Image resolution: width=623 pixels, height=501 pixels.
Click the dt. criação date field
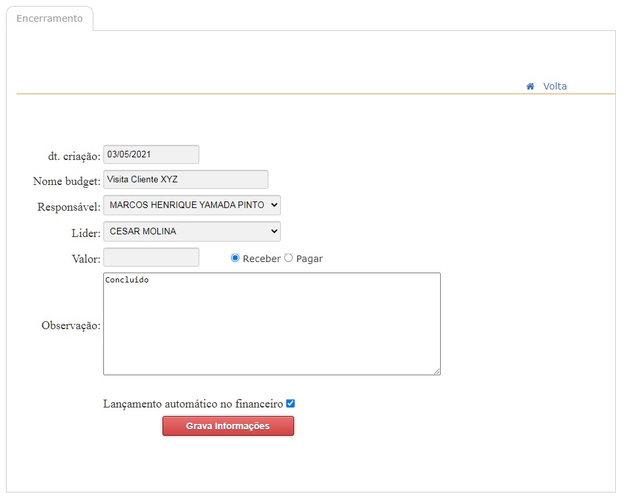tap(151, 155)
